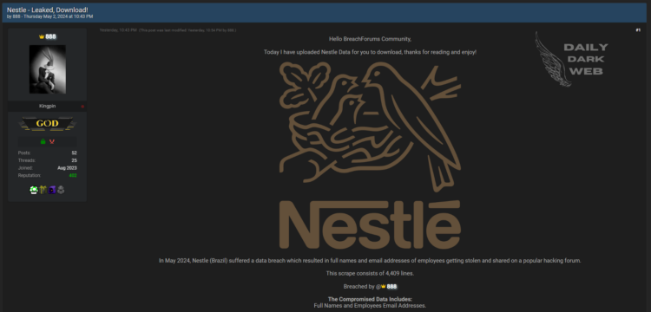
Task: Click the purple square award icon
Action: pyautogui.click(x=52, y=190)
